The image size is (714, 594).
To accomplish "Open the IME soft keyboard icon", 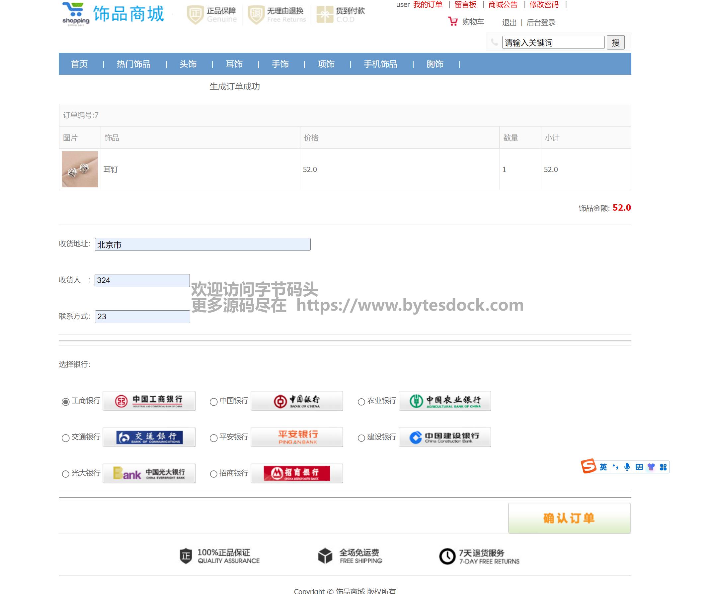I will pyautogui.click(x=639, y=467).
